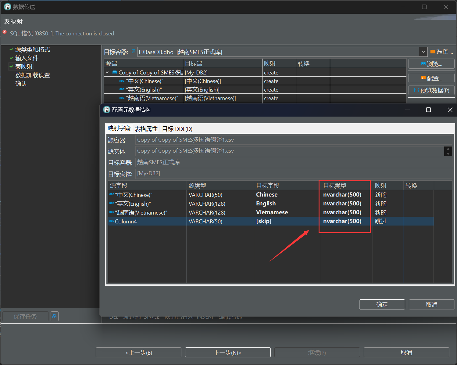Click the ABC icon of "中文(Chinese)" in mapping table
This screenshot has height=365, width=457.
pos(122,81)
